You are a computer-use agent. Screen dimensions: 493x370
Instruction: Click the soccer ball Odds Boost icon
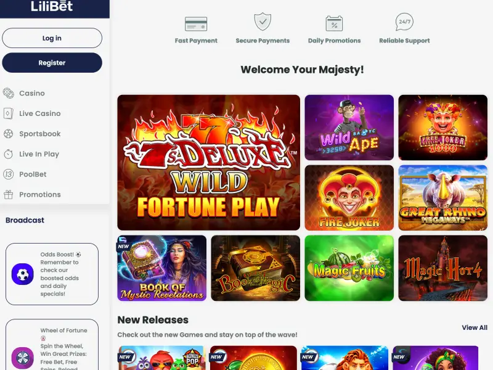[23, 274]
